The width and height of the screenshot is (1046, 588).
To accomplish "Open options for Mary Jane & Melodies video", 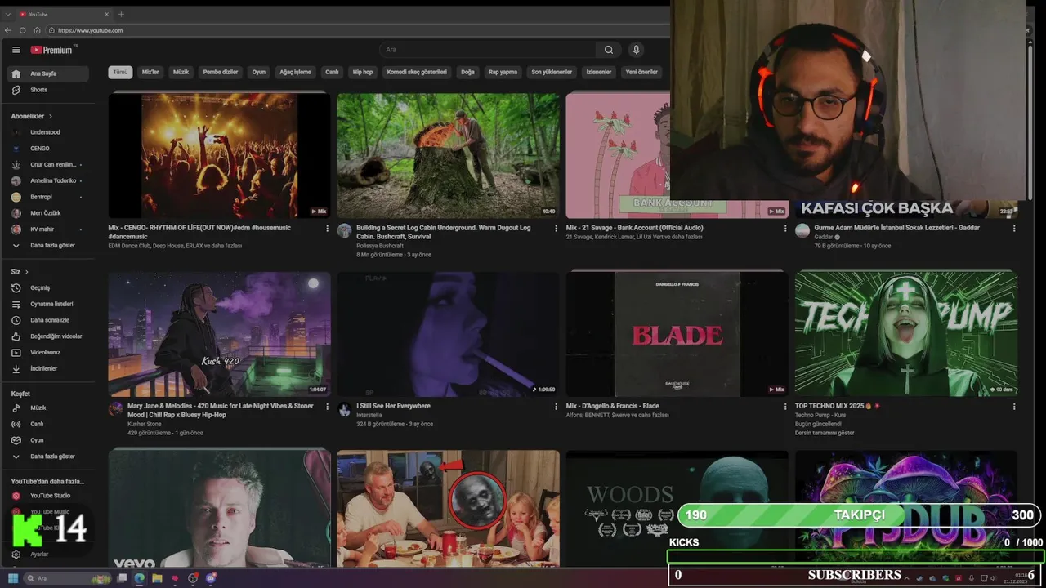I will (x=328, y=406).
